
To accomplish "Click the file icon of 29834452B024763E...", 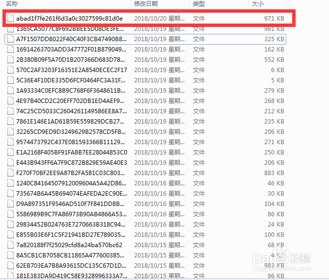I will (x=10, y=224).
